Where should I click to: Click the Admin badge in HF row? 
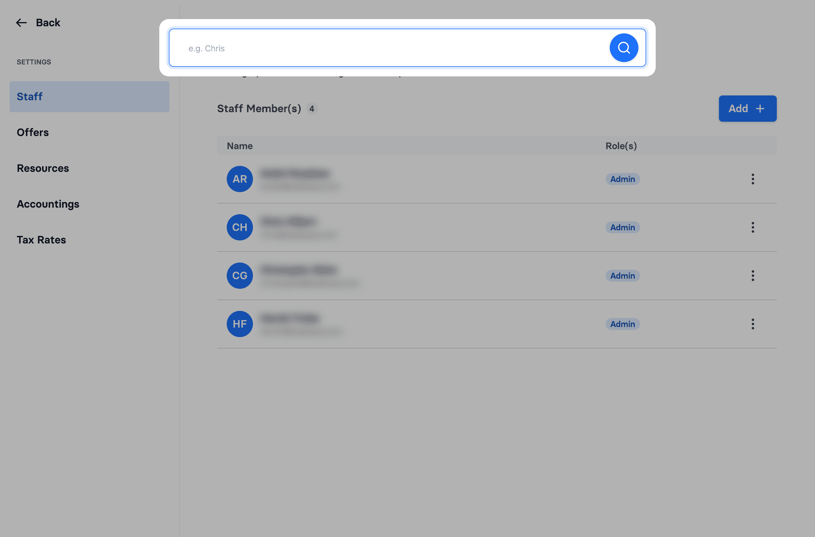[x=623, y=324]
